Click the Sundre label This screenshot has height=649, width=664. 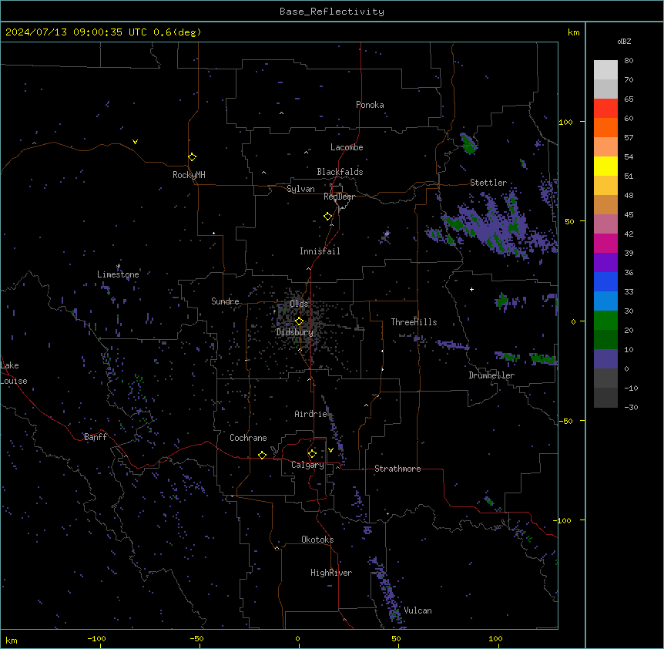[x=225, y=301]
